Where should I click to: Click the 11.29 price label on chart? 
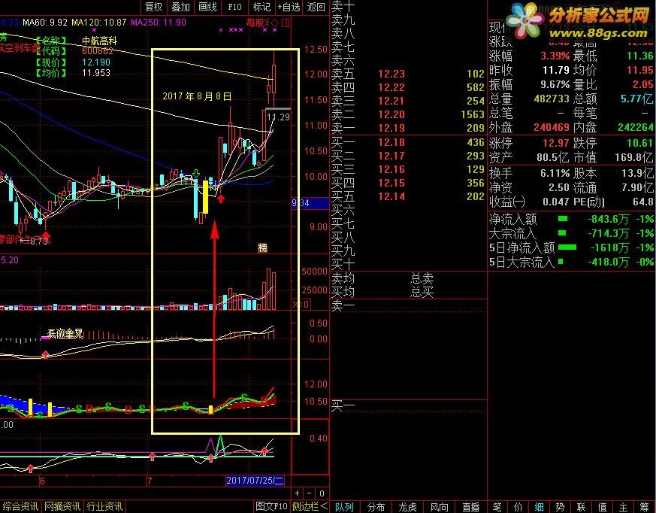point(278,117)
